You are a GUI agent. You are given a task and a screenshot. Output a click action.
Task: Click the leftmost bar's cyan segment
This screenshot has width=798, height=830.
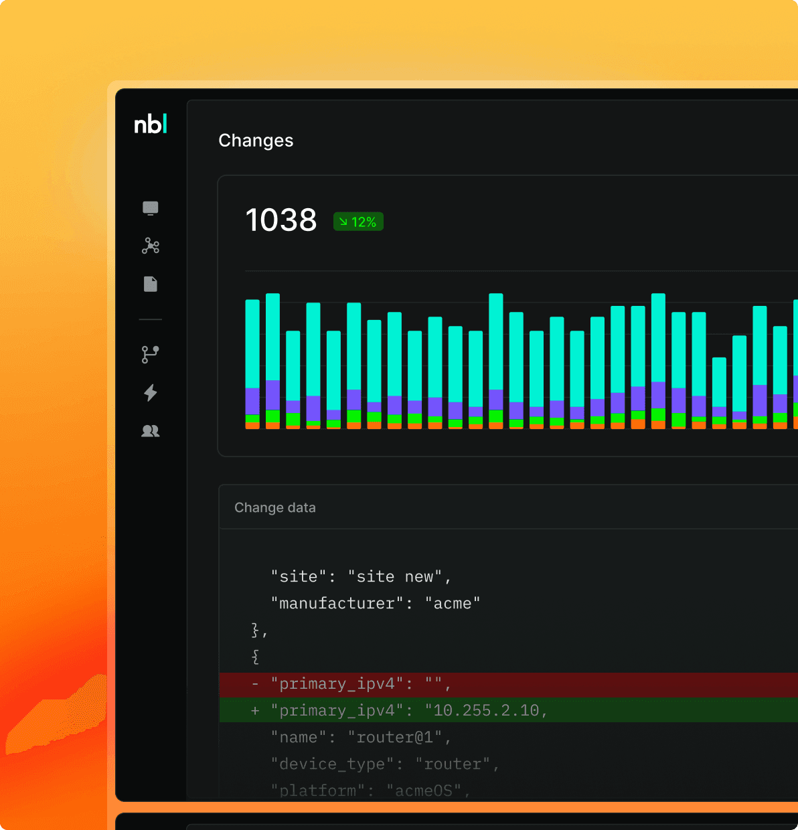click(x=252, y=343)
